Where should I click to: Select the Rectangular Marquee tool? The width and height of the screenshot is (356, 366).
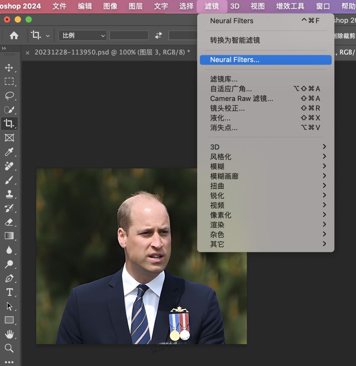point(9,81)
